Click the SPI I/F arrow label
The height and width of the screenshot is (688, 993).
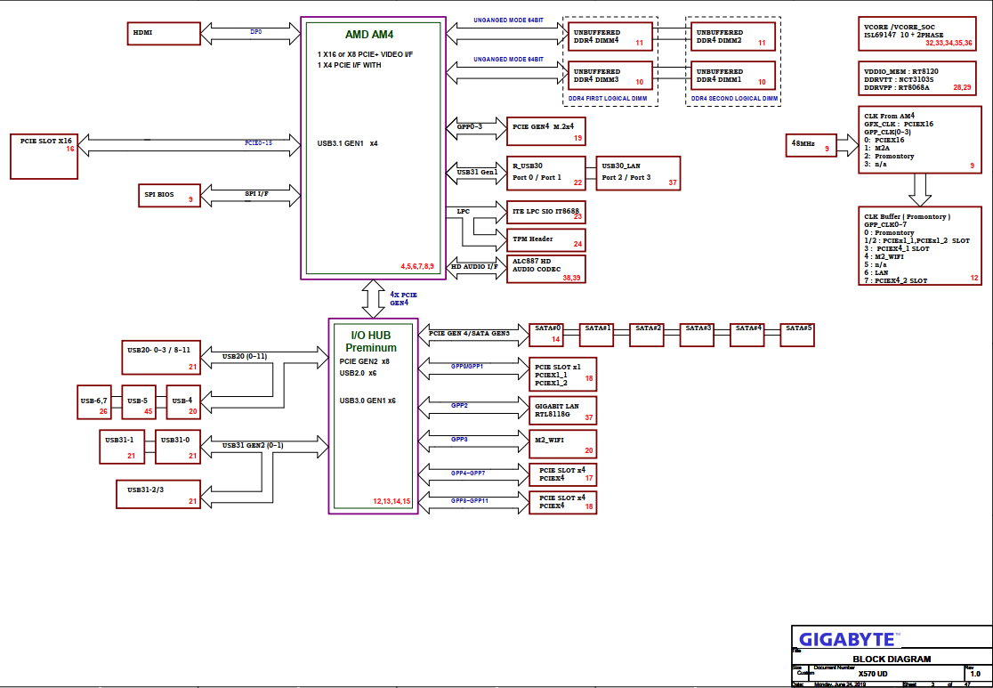coord(257,194)
